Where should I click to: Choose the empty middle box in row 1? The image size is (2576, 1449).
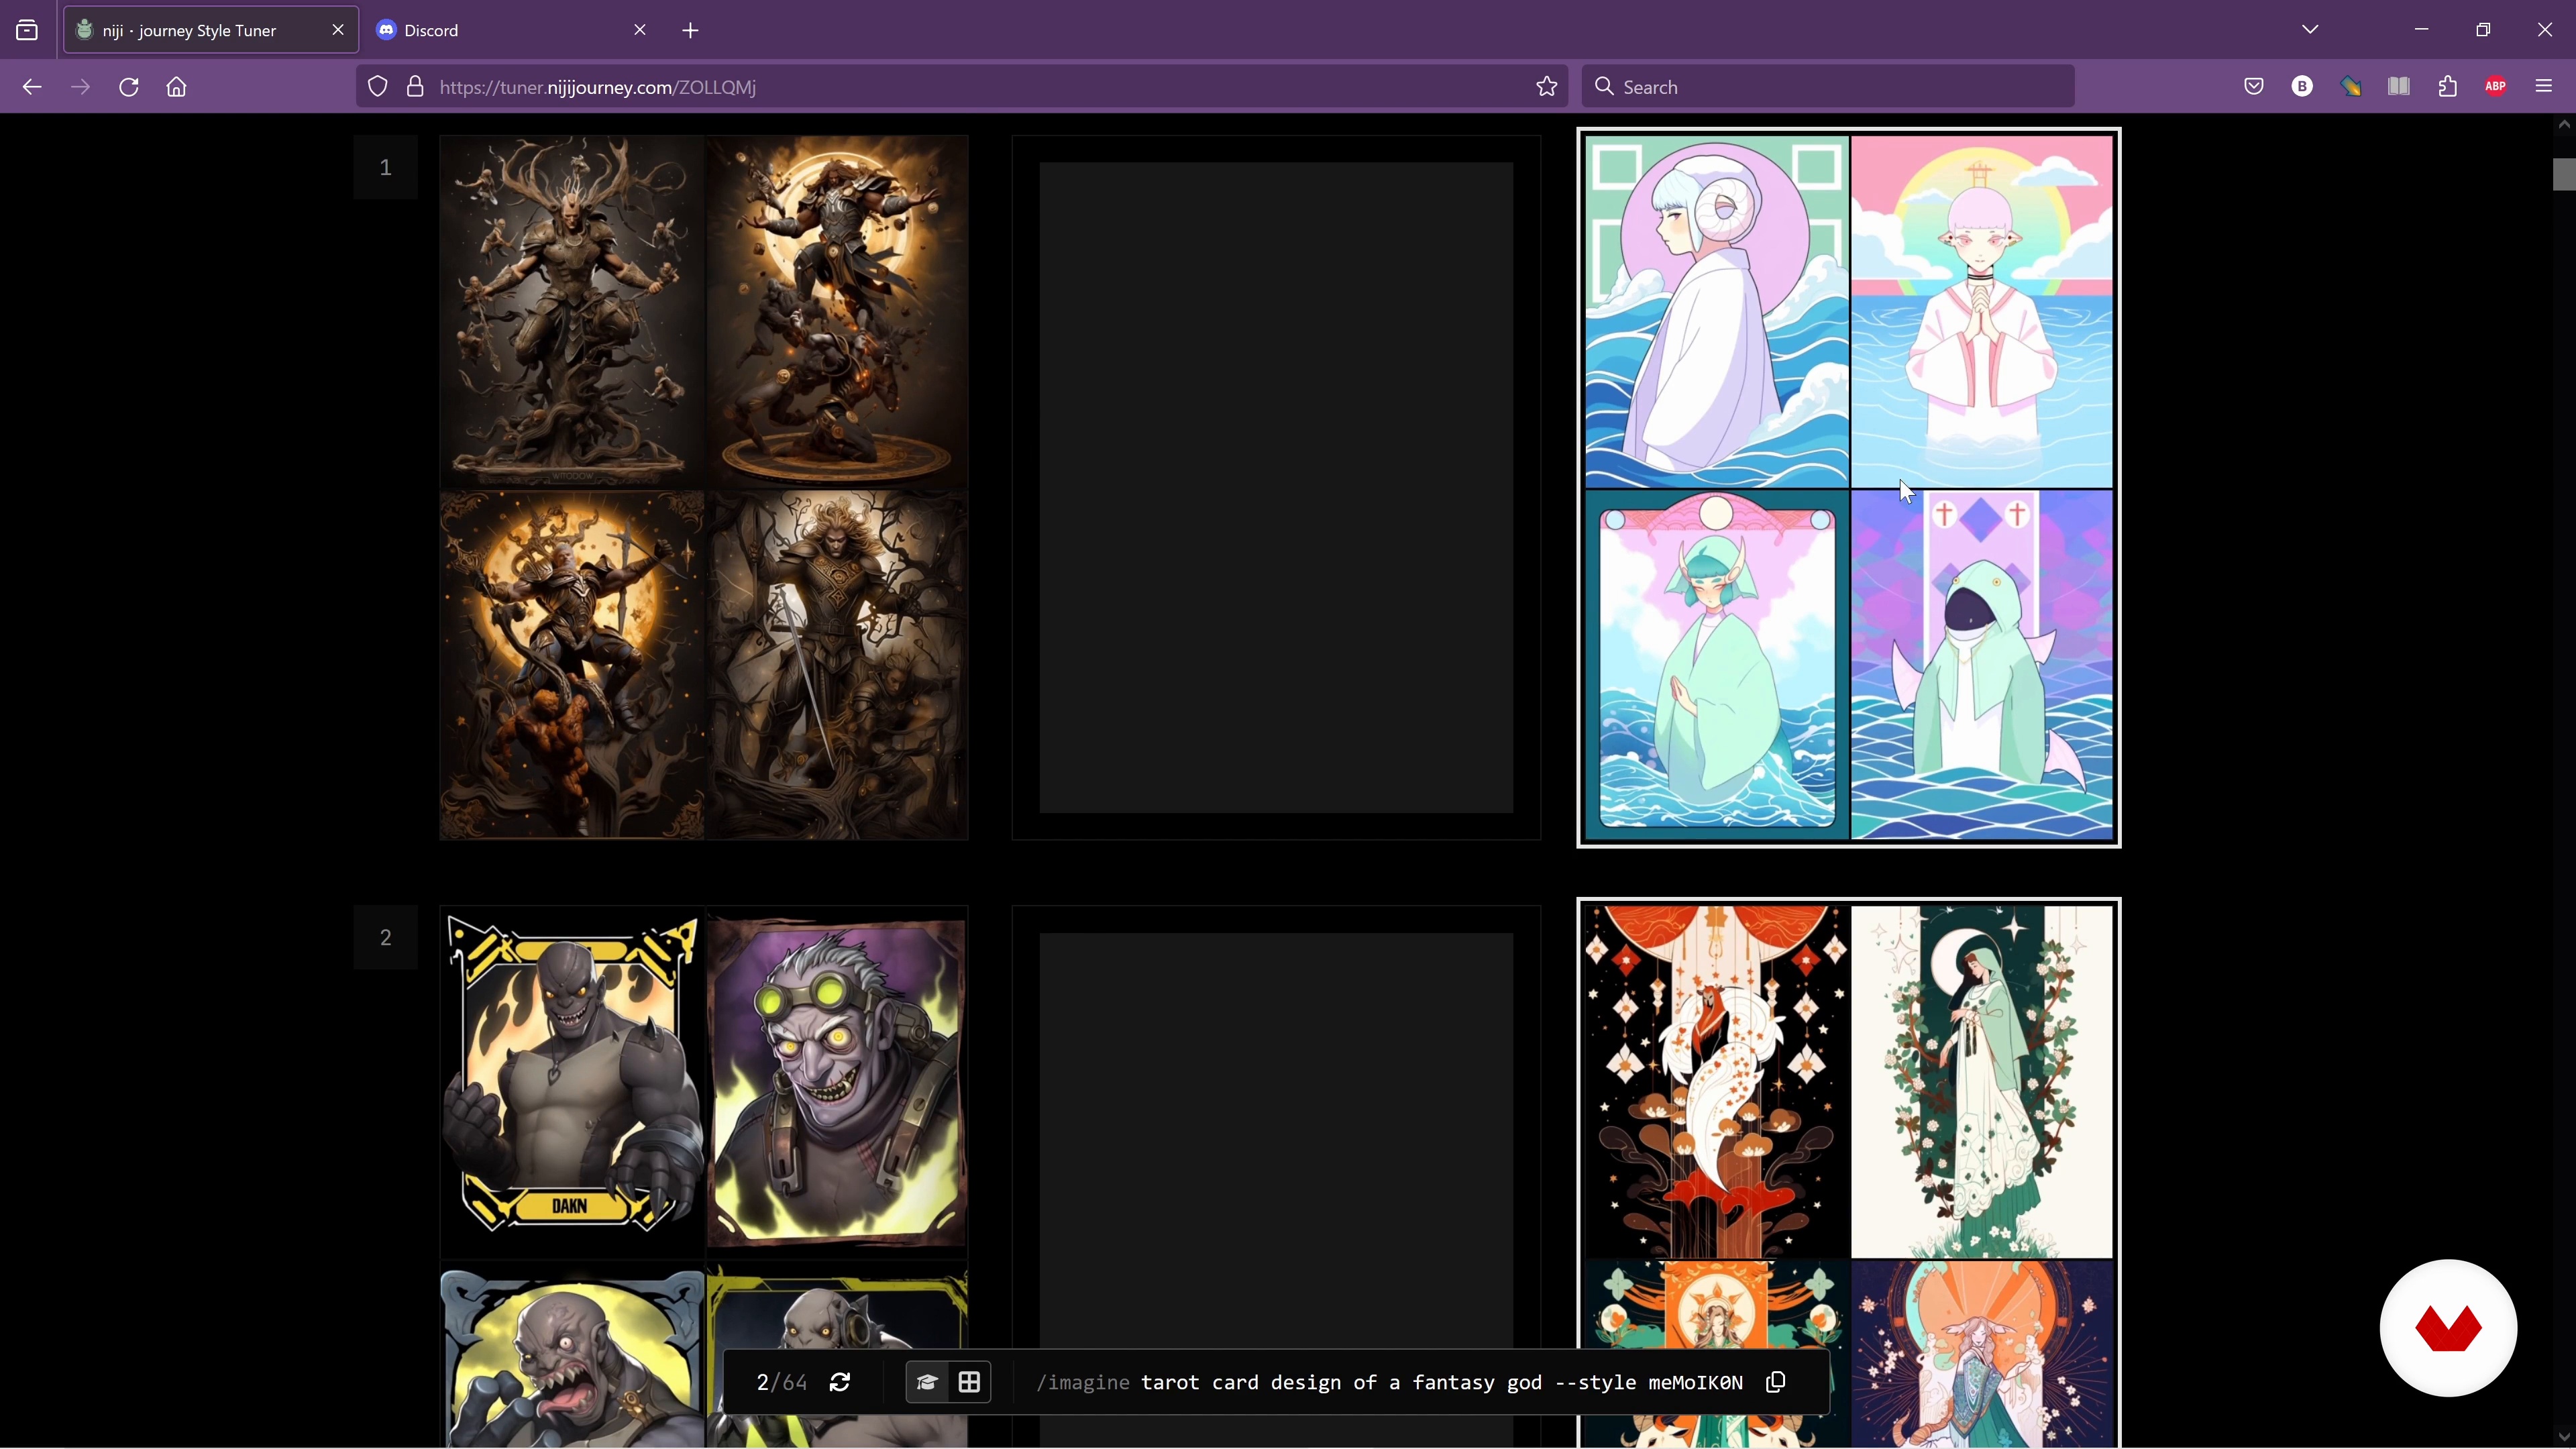tap(1276, 488)
